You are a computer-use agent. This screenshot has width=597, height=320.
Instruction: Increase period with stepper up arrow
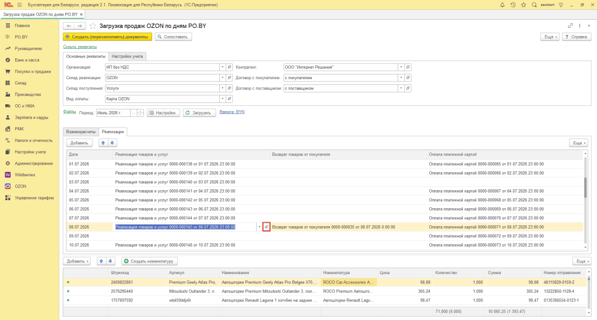point(141,111)
